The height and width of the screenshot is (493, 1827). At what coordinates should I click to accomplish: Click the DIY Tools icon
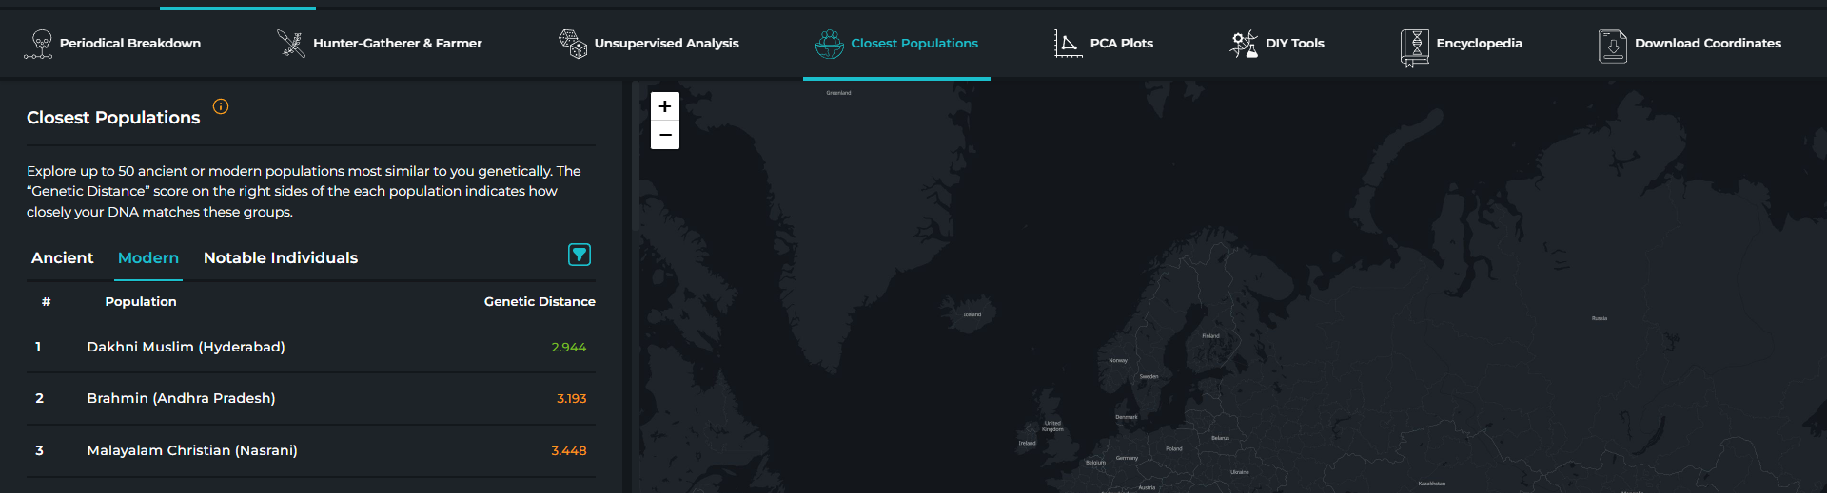pyautogui.click(x=1243, y=44)
